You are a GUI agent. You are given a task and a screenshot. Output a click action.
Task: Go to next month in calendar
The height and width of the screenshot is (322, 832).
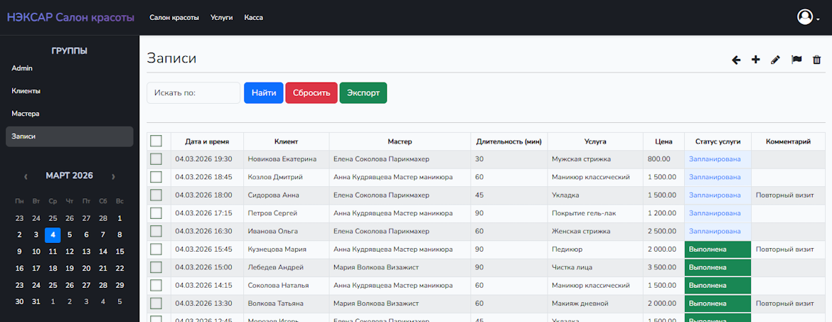pyautogui.click(x=113, y=176)
